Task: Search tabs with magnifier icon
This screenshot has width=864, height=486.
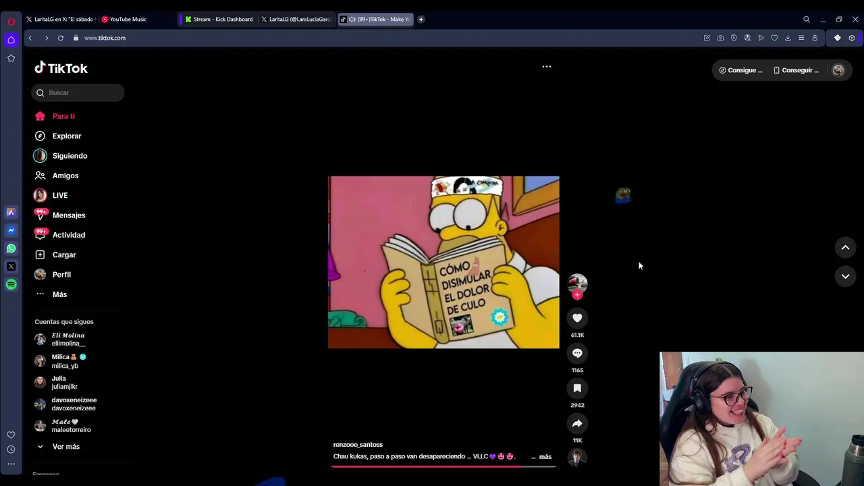Action: point(807,20)
